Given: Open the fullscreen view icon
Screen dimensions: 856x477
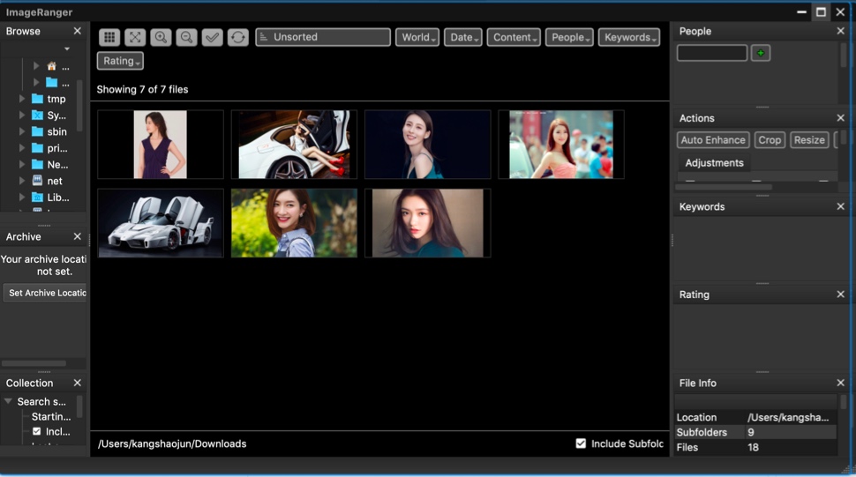Looking at the screenshot, I should [135, 37].
